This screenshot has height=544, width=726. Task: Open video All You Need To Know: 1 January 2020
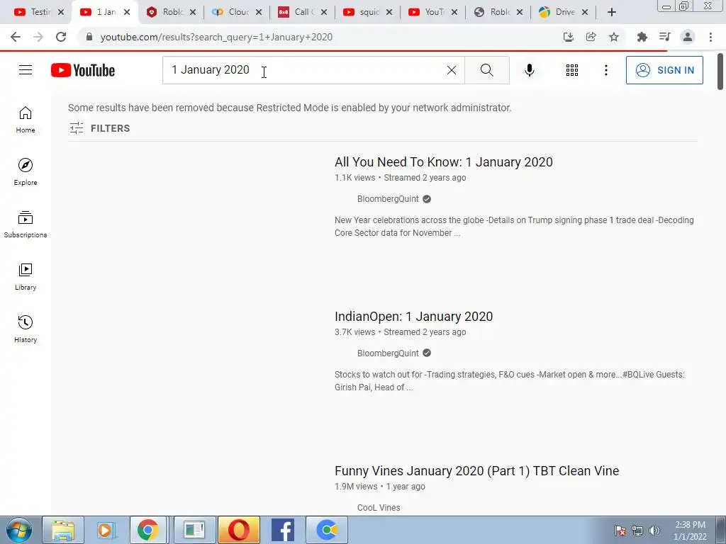click(x=444, y=162)
